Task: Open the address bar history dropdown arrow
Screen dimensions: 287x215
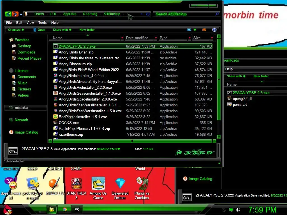Action: (x=142, y=14)
